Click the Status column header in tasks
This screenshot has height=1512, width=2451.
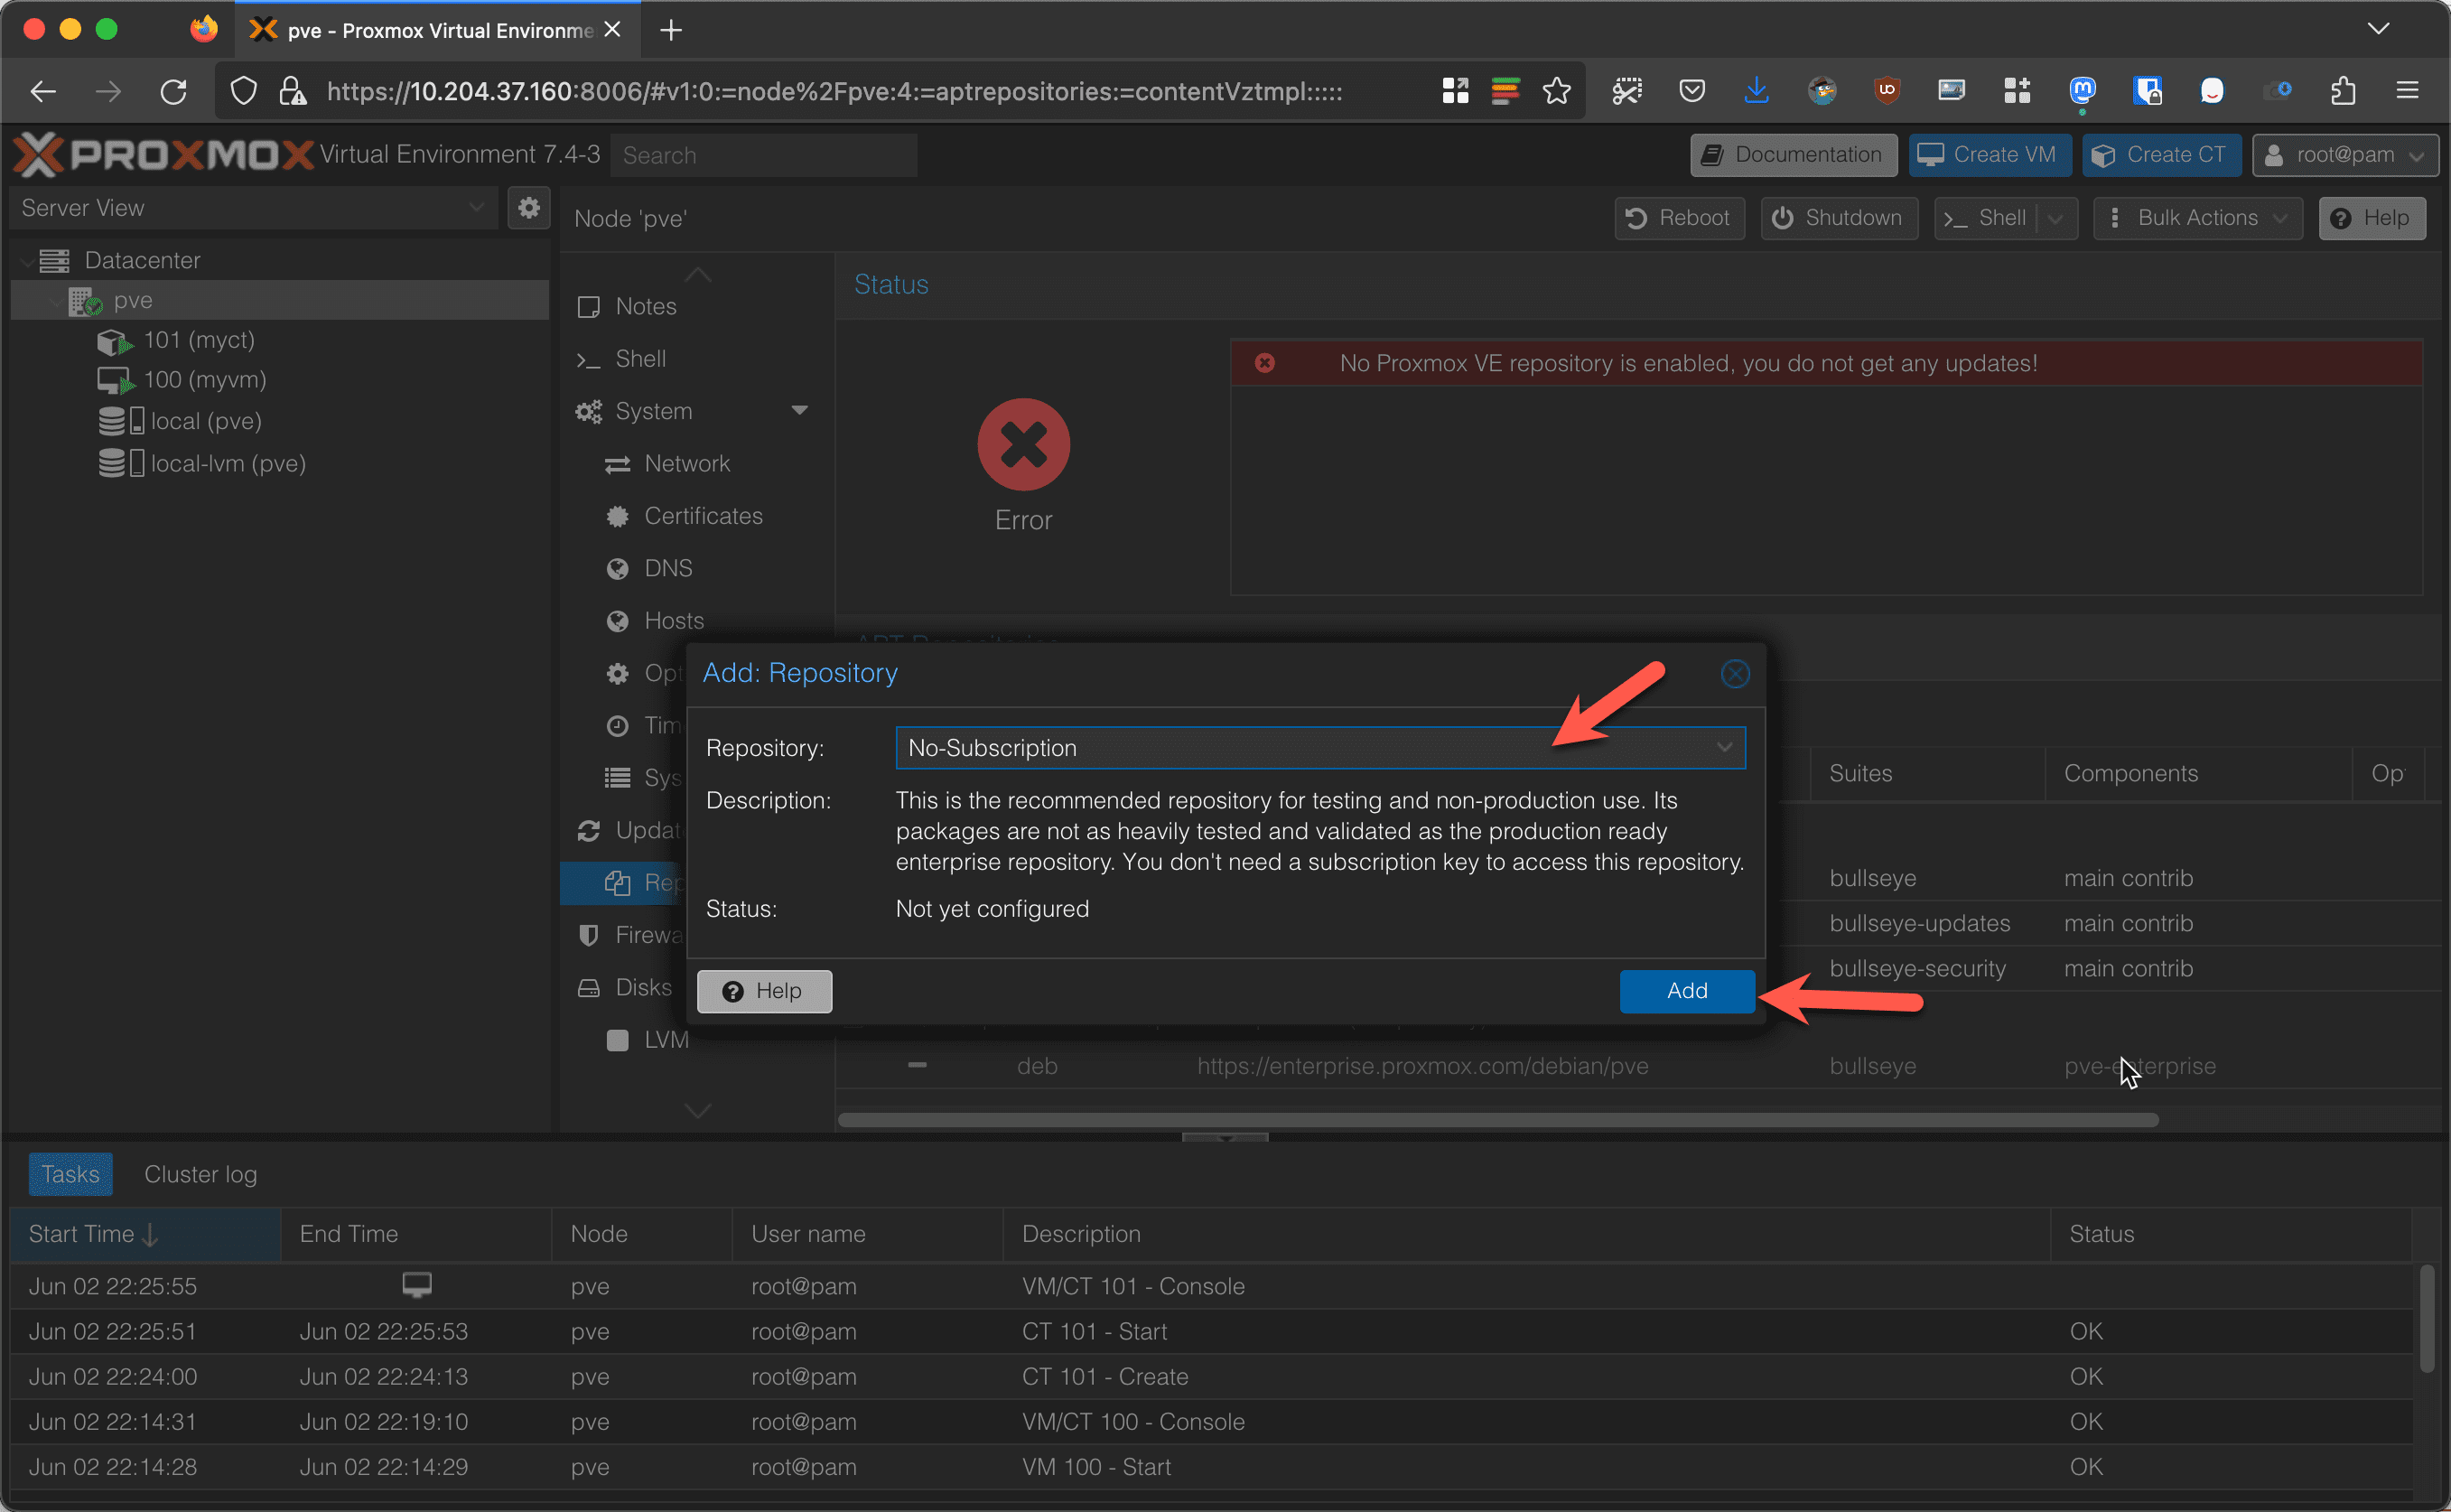pos(2229,1234)
